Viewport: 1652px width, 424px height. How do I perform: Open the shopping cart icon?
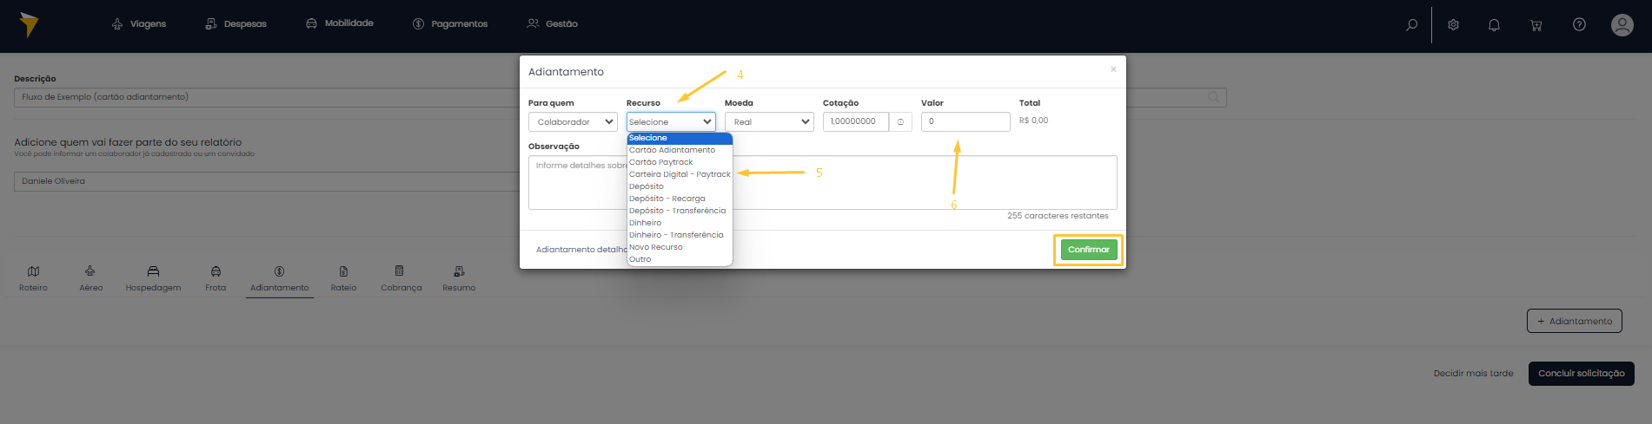(1536, 25)
